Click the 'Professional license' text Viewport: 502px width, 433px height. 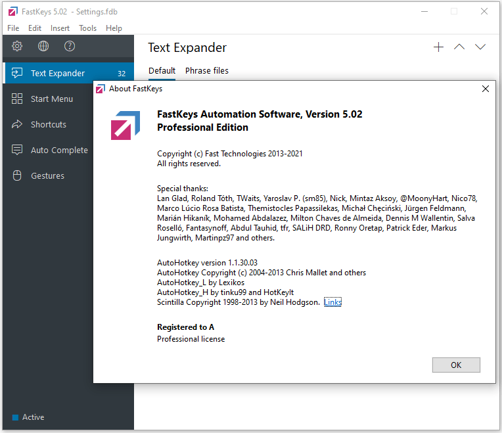click(191, 339)
